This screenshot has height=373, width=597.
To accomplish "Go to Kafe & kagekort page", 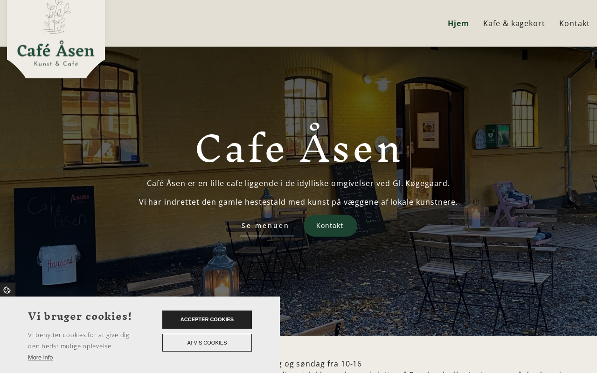I will tap(514, 23).
